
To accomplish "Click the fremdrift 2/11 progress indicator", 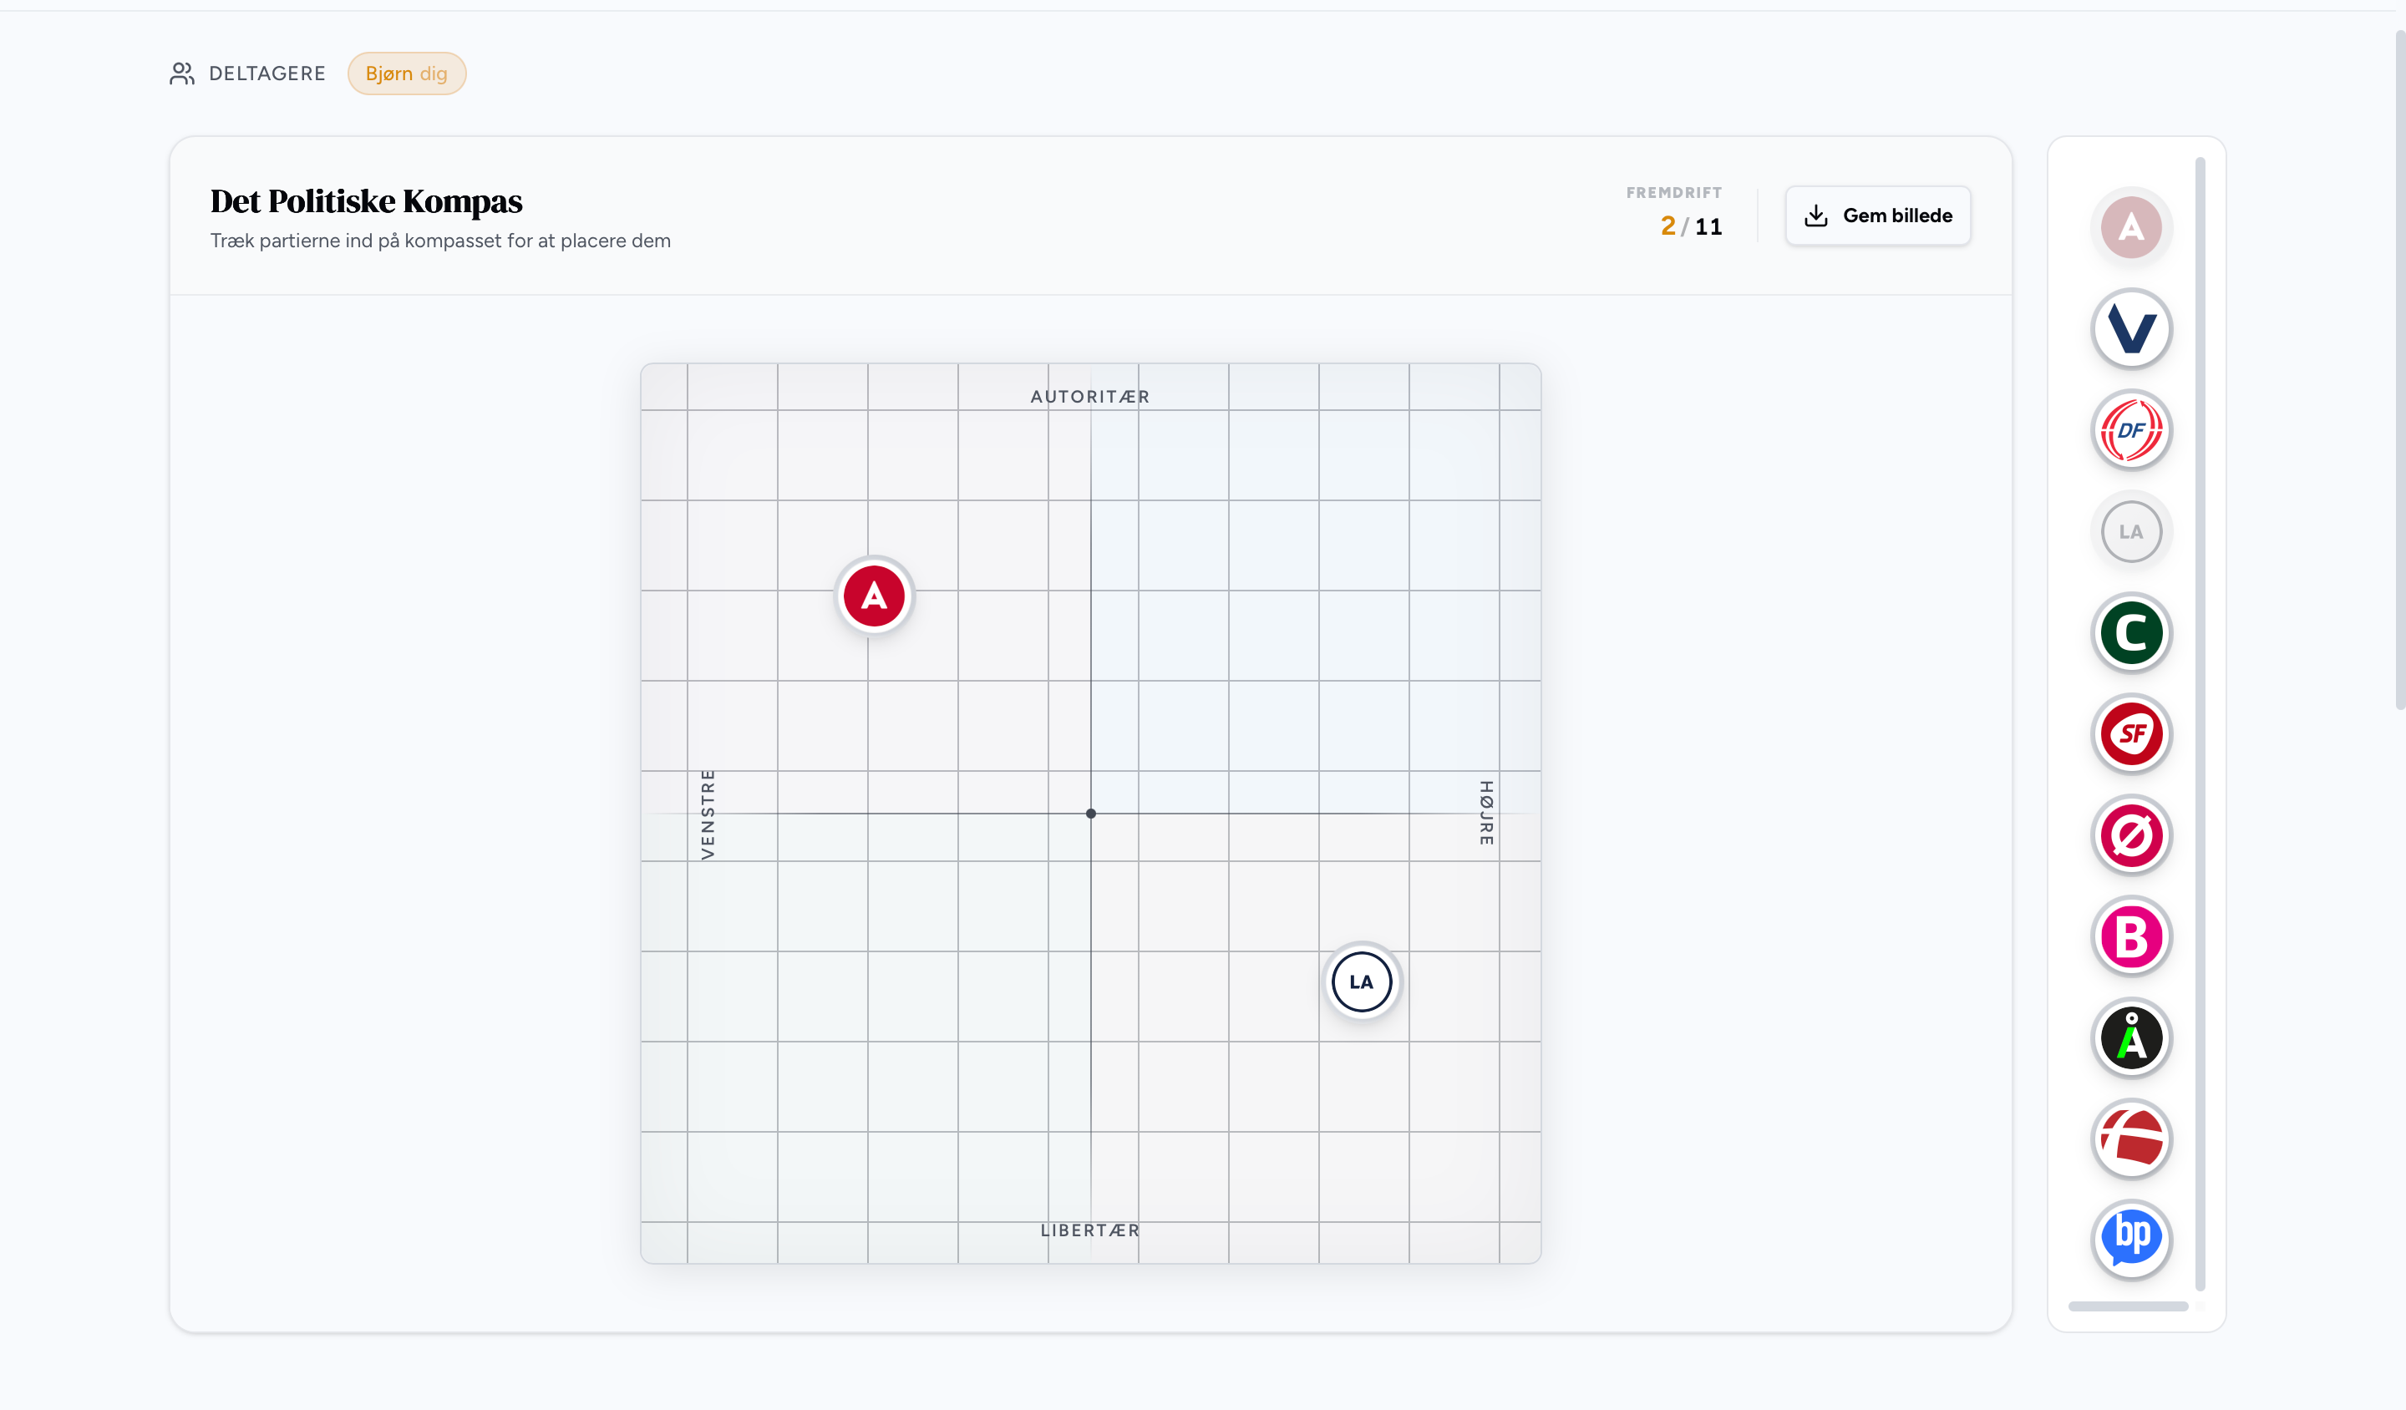I will [x=1691, y=226].
